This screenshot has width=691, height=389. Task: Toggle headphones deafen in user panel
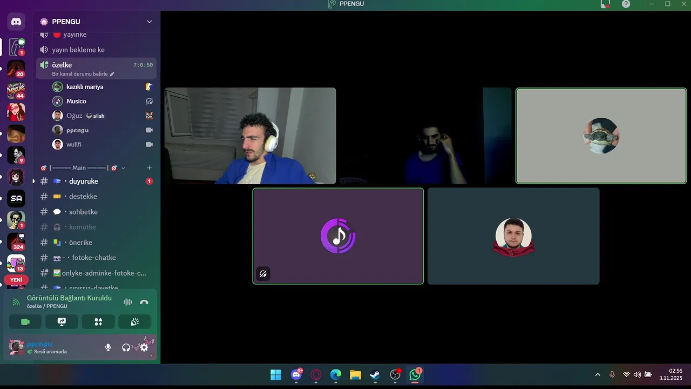pos(126,347)
